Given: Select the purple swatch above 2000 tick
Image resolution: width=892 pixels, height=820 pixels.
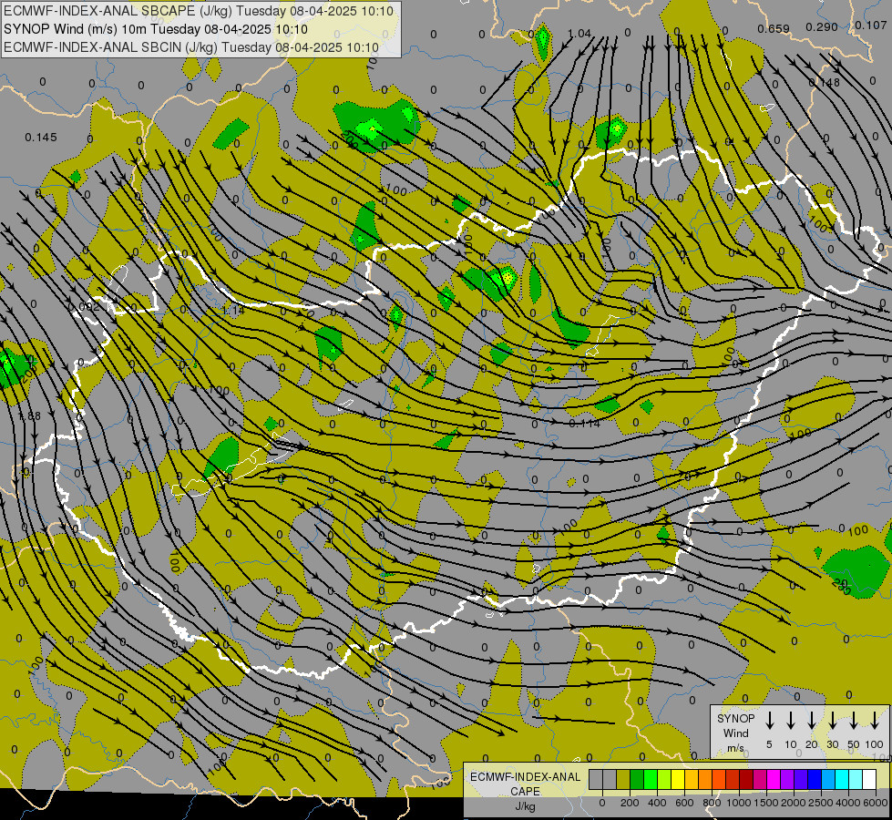Looking at the screenshot, I should [x=787, y=779].
